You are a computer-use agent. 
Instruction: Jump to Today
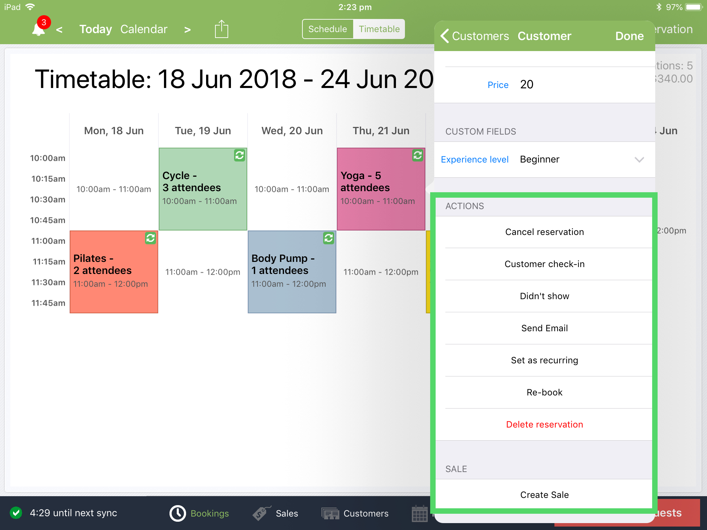coord(96,29)
